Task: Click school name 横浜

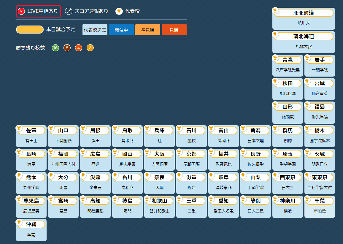Action: (x=288, y=211)
